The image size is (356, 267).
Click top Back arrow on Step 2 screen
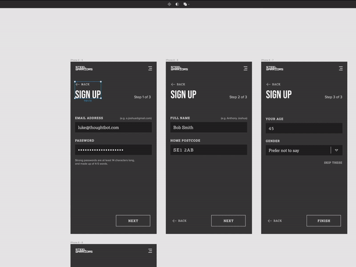coord(178,84)
